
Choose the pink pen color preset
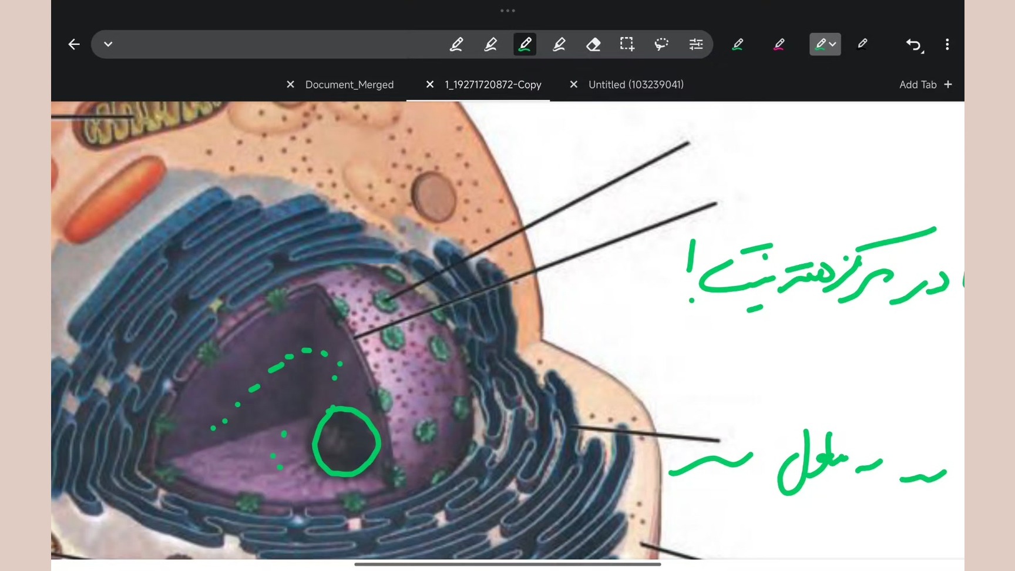click(x=779, y=44)
